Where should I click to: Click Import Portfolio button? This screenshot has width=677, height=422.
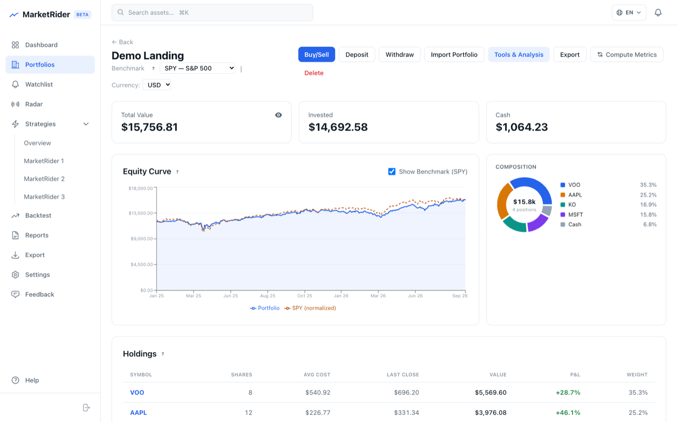pos(454,55)
